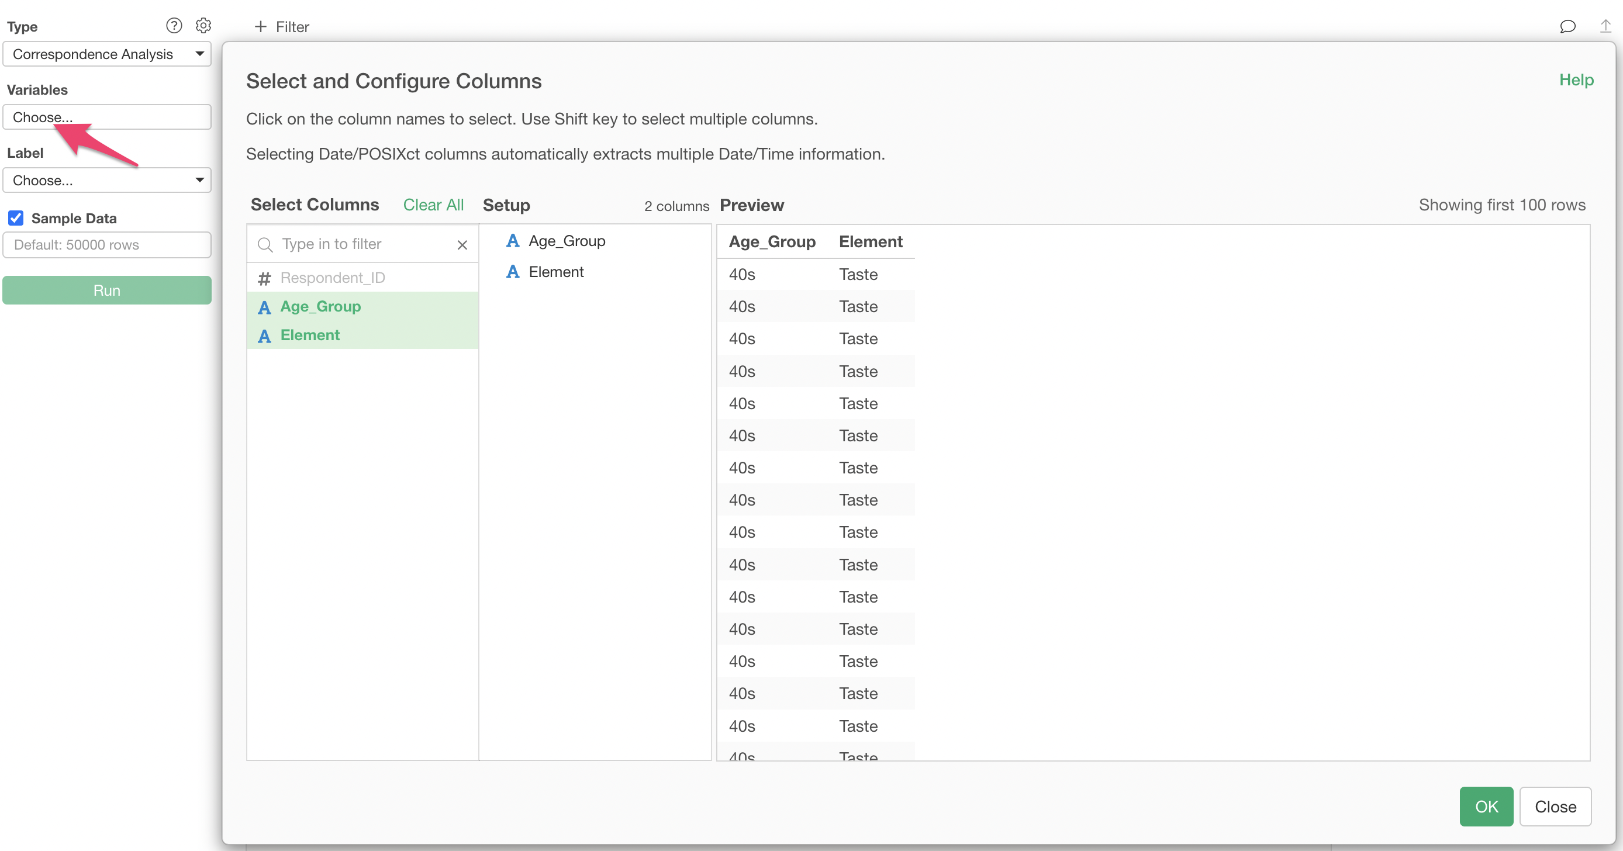Image resolution: width=1623 pixels, height=851 pixels.
Task: Open the Help link in dialog
Action: coord(1576,80)
